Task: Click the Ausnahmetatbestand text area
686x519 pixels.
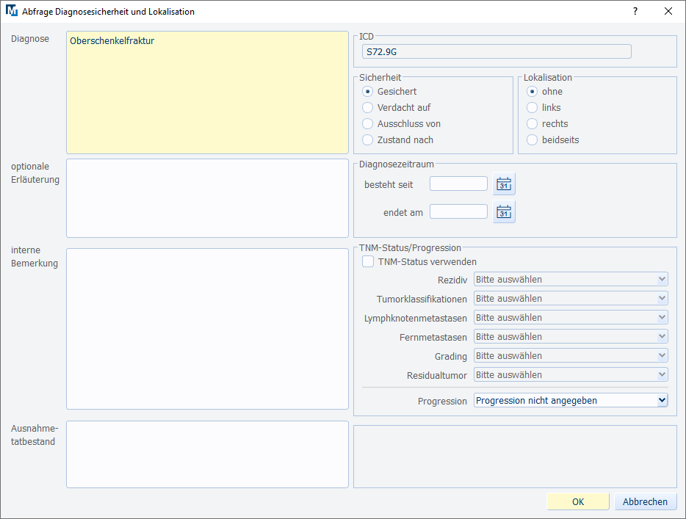Action: click(207, 454)
